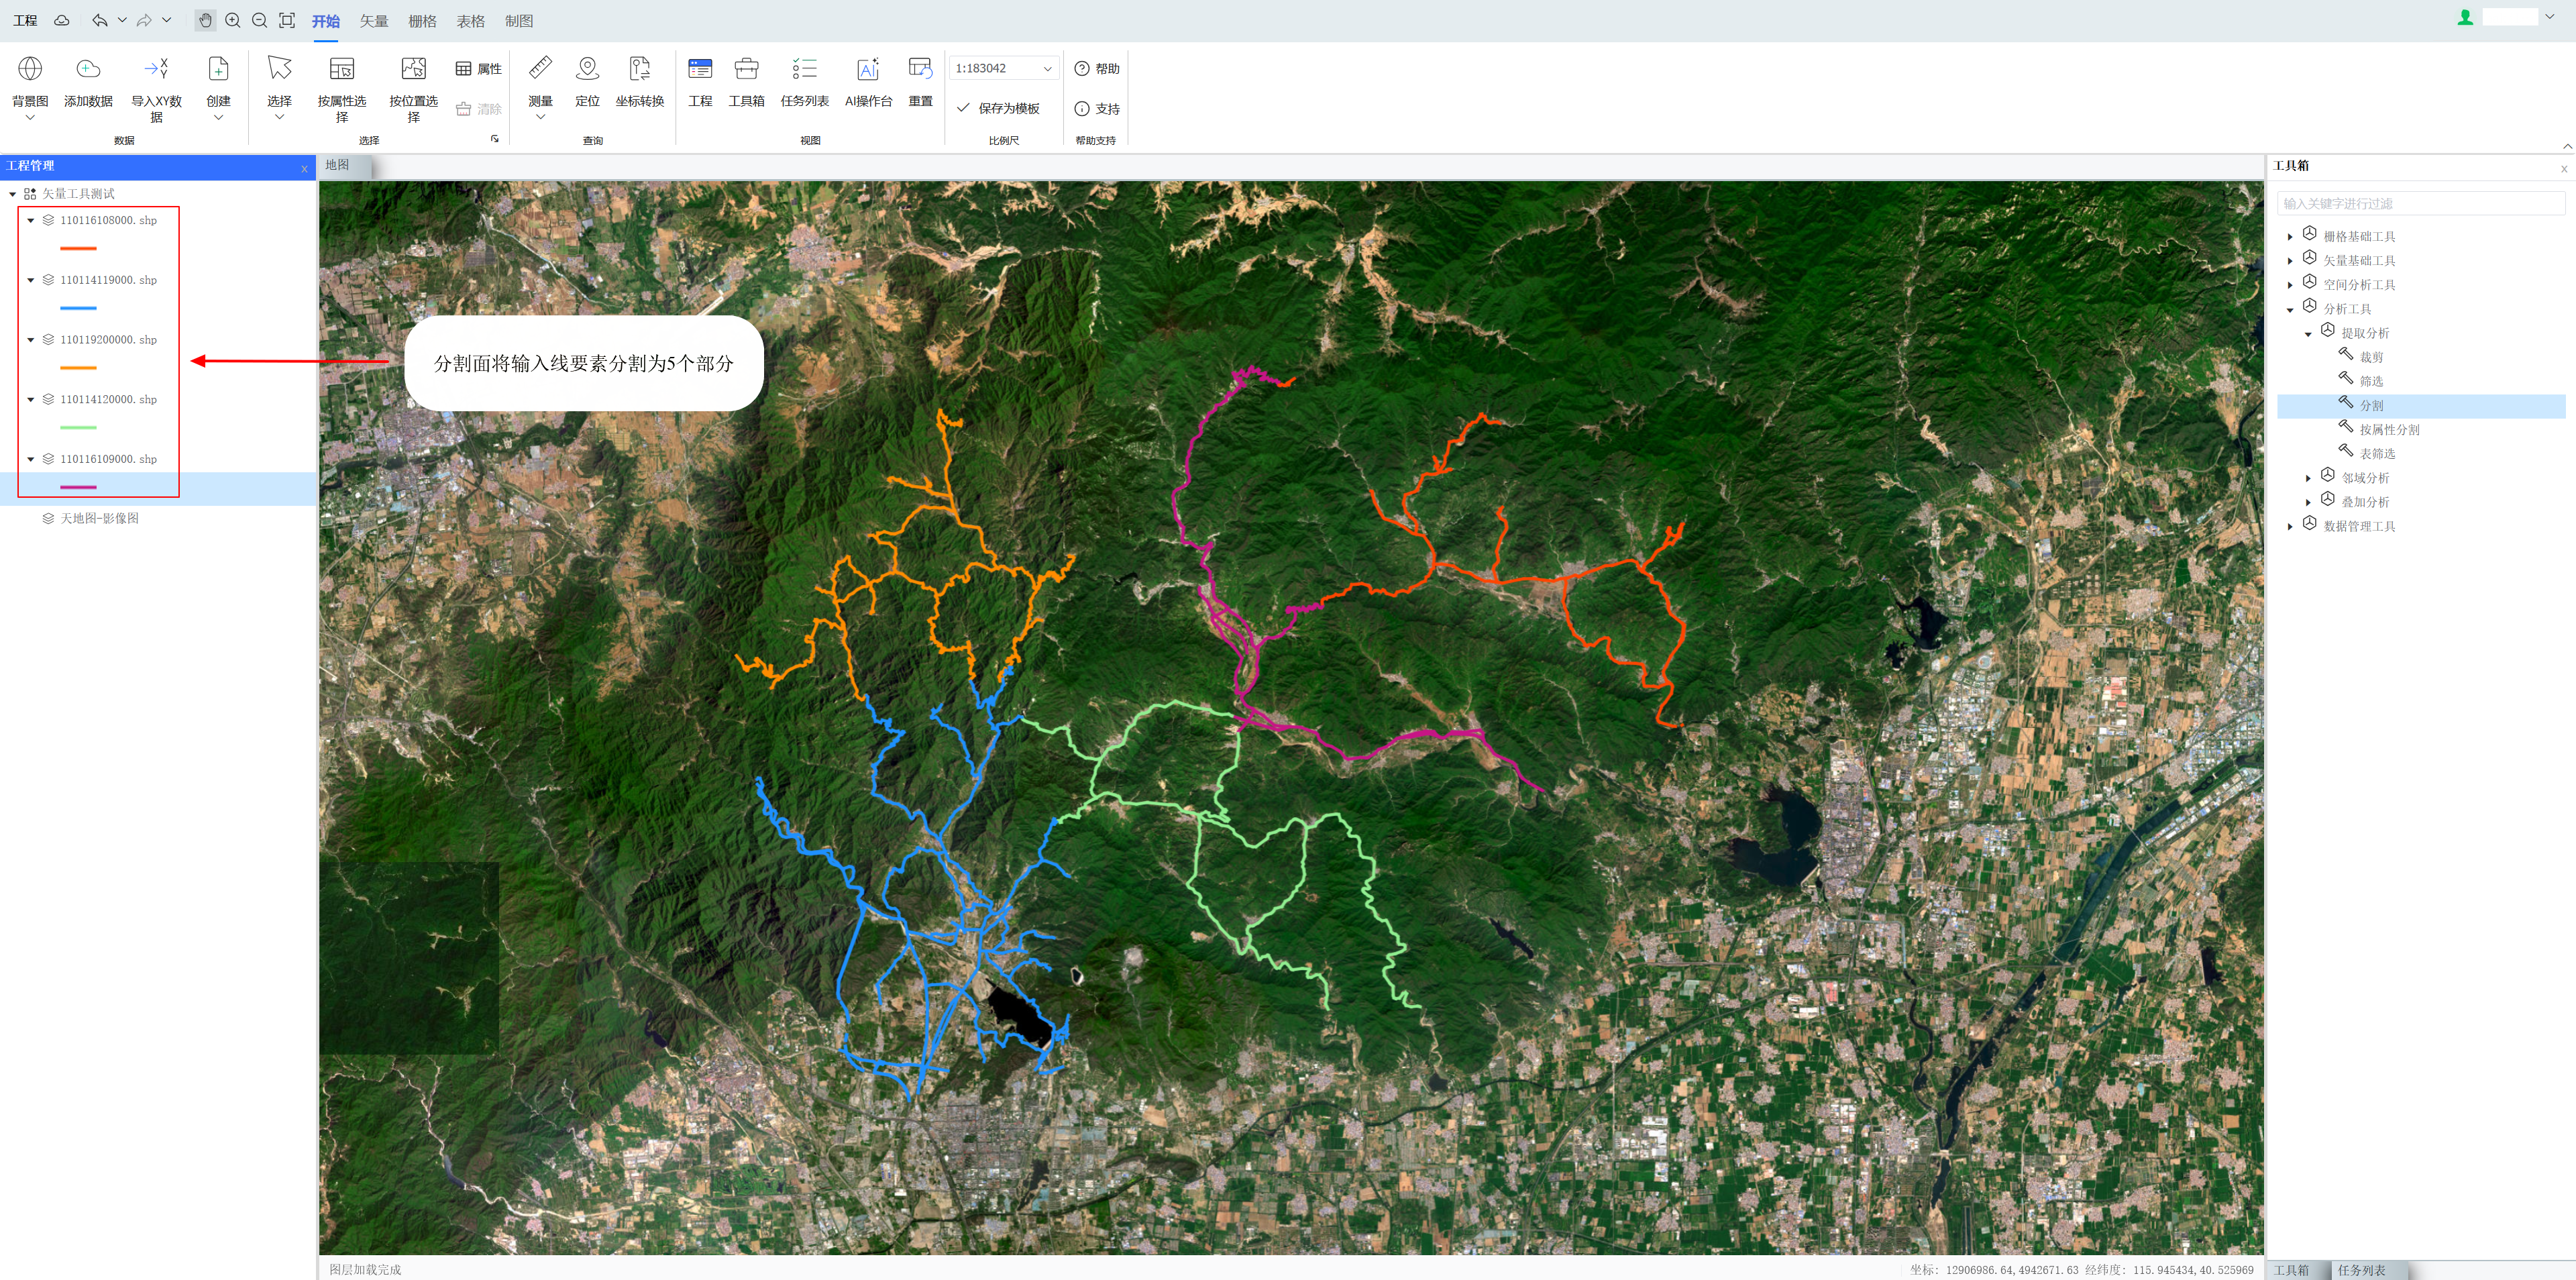
Task: Switch to the 任务列表 bottom tab
Action: point(2361,1270)
